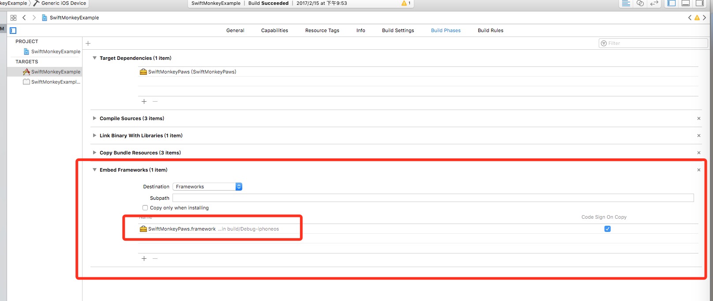Hide the project and targets list
This screenshot has height=301, width=713.
13,30
